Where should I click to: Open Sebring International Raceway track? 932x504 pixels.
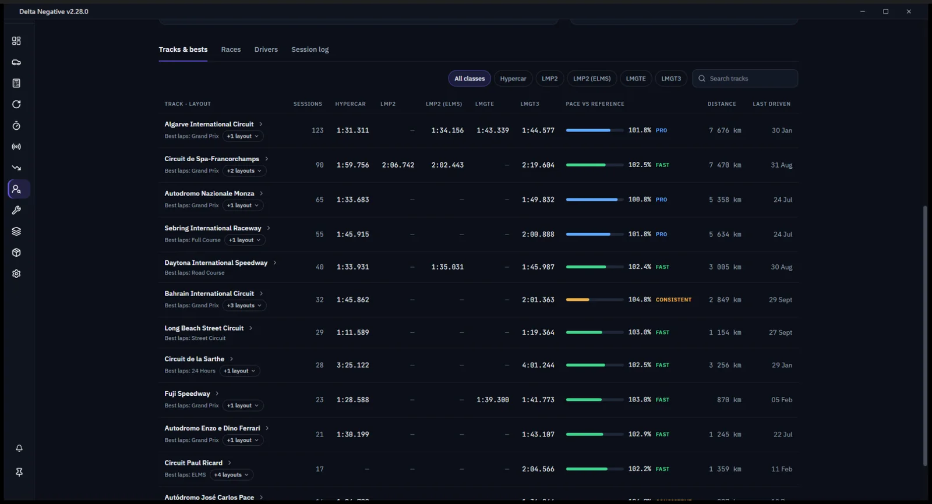click(213, 228)
